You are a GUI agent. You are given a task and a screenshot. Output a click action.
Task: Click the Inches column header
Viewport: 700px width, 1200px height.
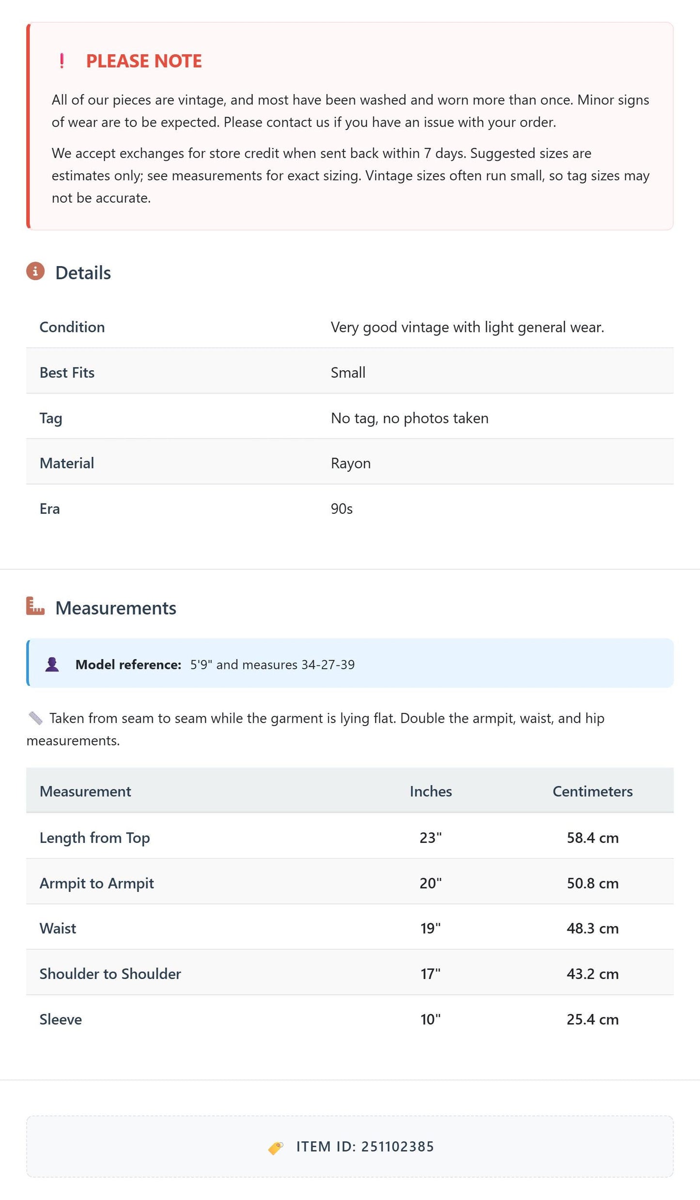pyautogui.click(x=431, y=791)
